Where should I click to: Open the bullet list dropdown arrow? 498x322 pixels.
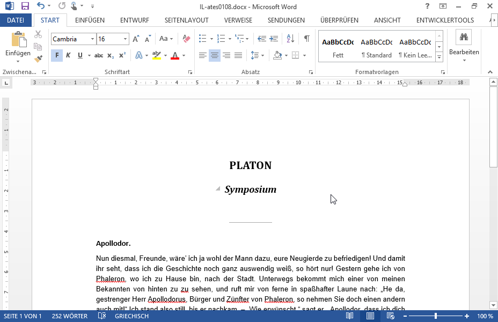click(211, 39)
